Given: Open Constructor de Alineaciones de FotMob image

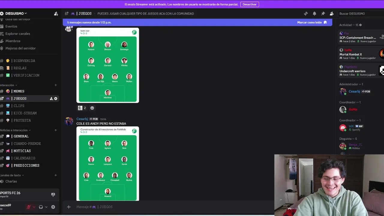Looking at the screenshot, I should 108,164.
